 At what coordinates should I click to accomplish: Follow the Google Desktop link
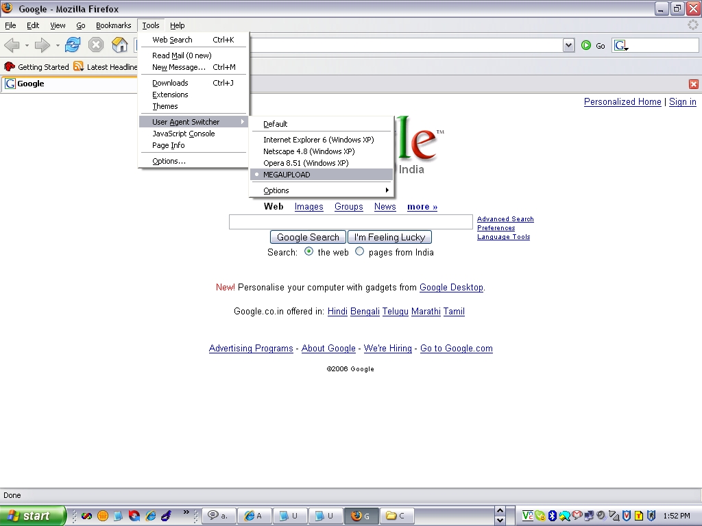[x=451, y=287]
